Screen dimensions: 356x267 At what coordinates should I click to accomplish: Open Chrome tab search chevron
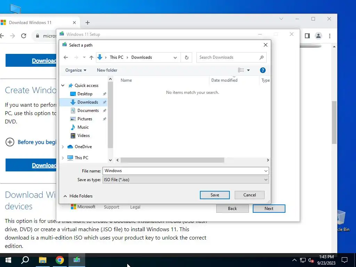281,19
